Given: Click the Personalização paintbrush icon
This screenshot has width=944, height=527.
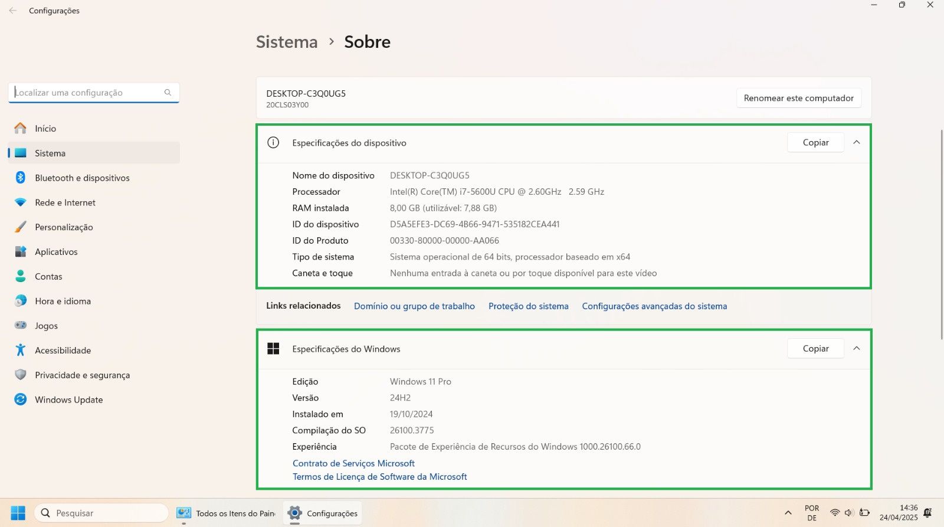Looking at the screenshot, I should [x=21, y=227].
